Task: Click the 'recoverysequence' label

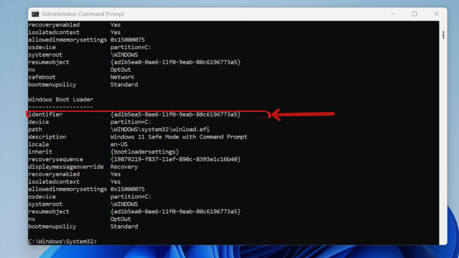Action: point(56,159)
